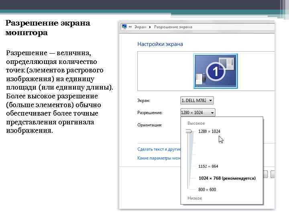This screenshot has width=289, height=216.
Task: Click the slide title Разрешение экрана монитора
Action: [48, 28]
